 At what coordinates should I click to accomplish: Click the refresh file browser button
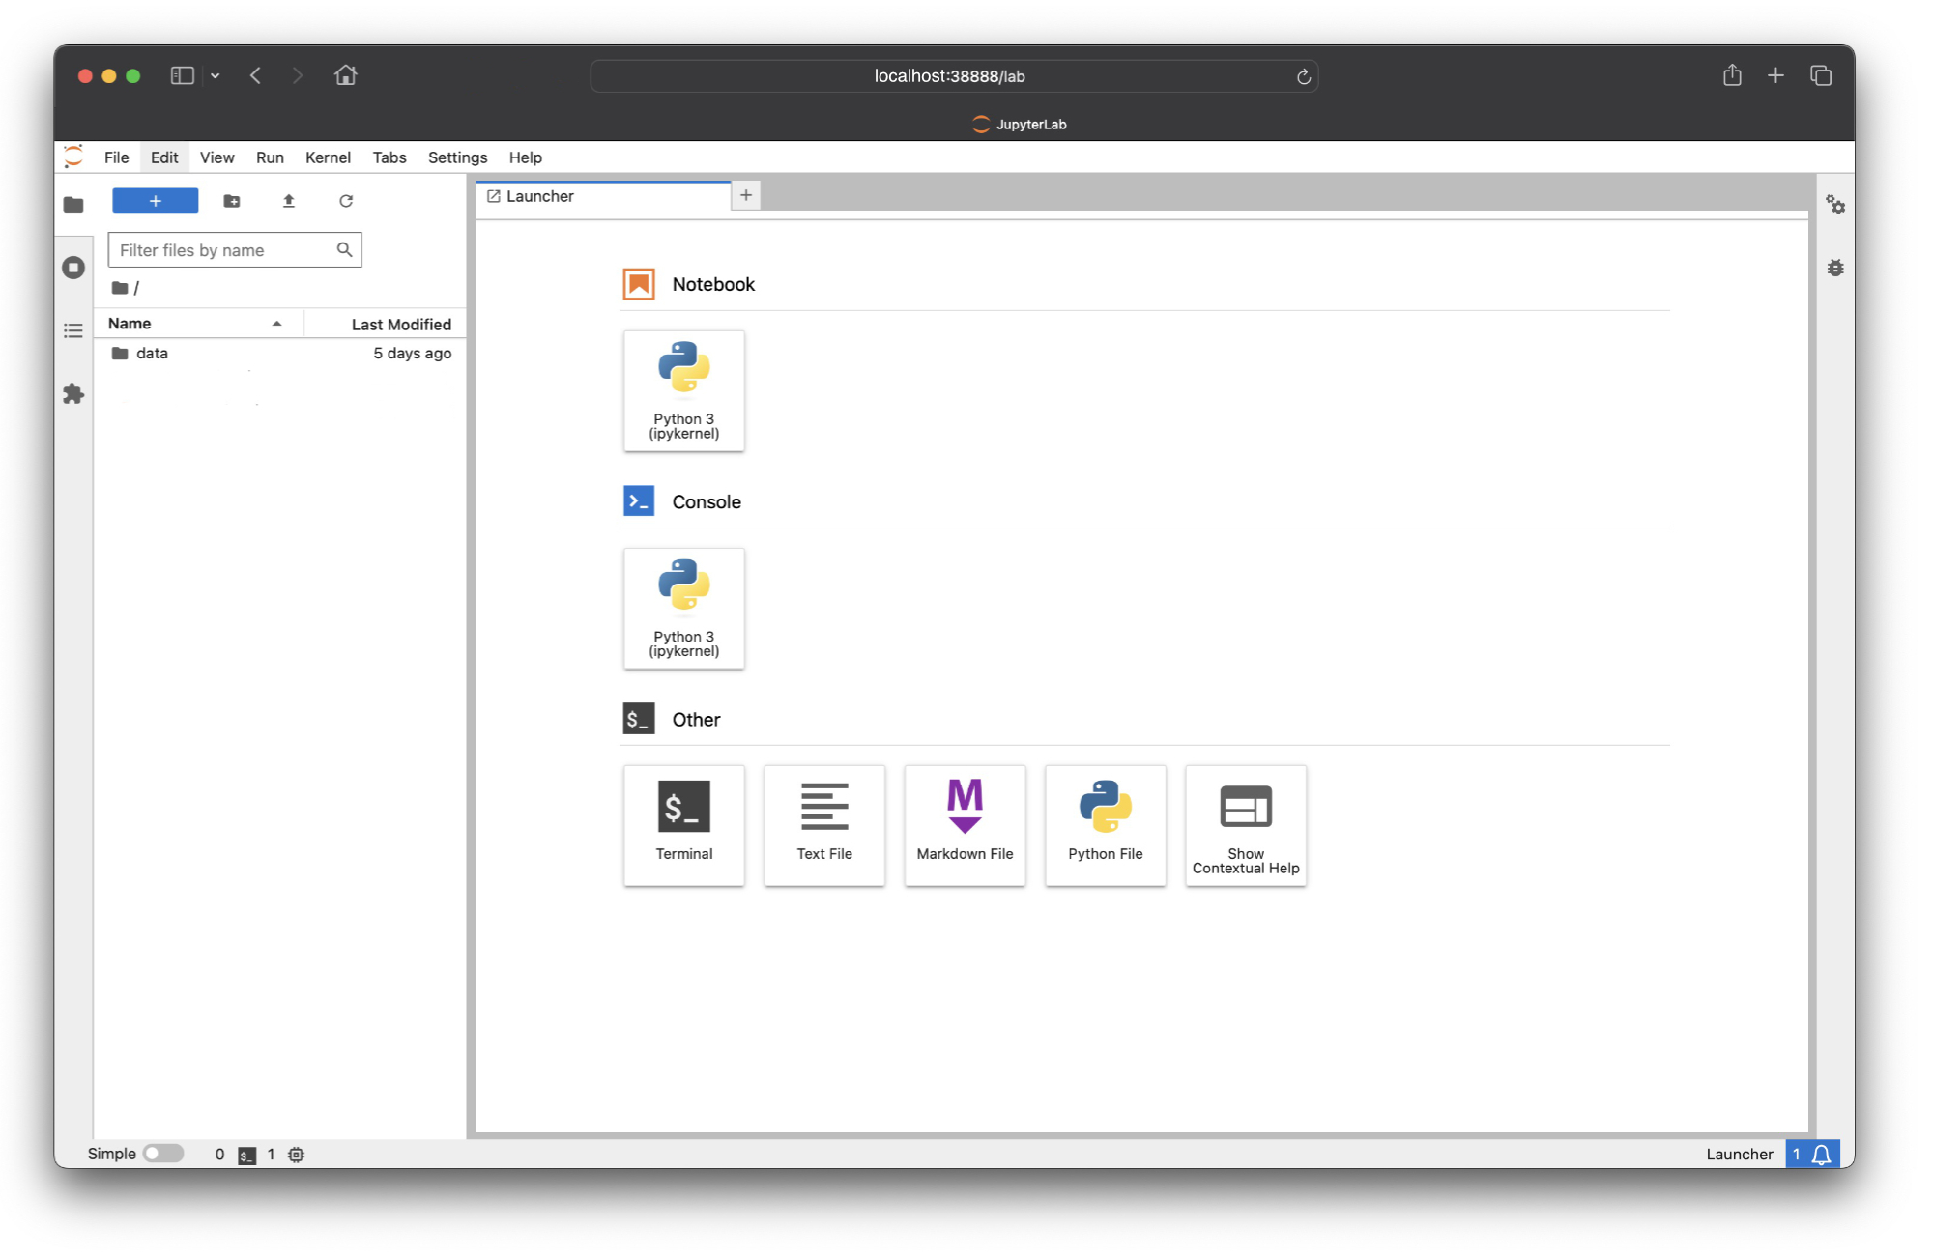347,201
